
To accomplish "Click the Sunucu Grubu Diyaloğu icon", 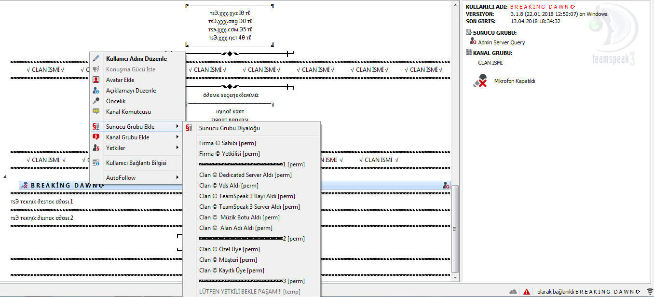I will (x=189, y=128).
